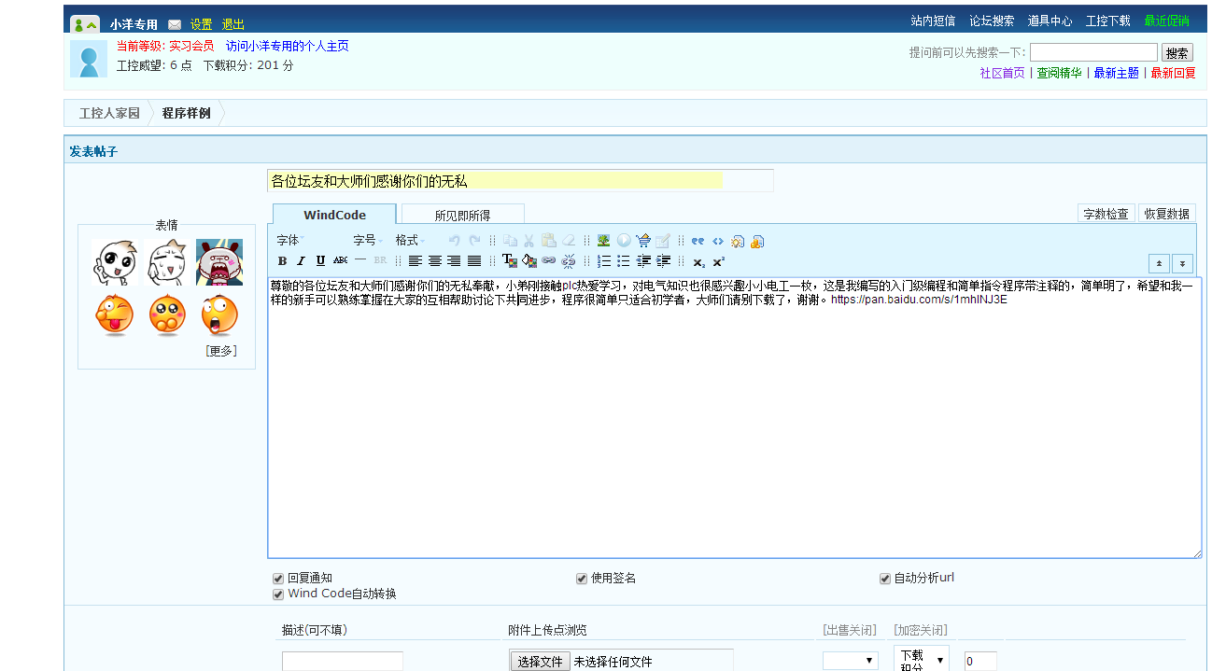Click the subscript X₂ icon
The image size is (1212, 671).
(x=698, y=262)
